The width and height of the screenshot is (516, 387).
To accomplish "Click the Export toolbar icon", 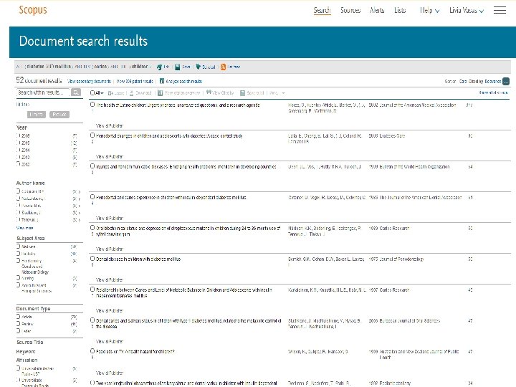I will (x=110, y=93).
